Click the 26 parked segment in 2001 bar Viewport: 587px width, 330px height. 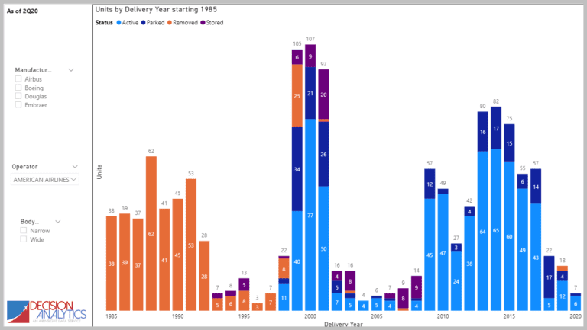[323, 154]
